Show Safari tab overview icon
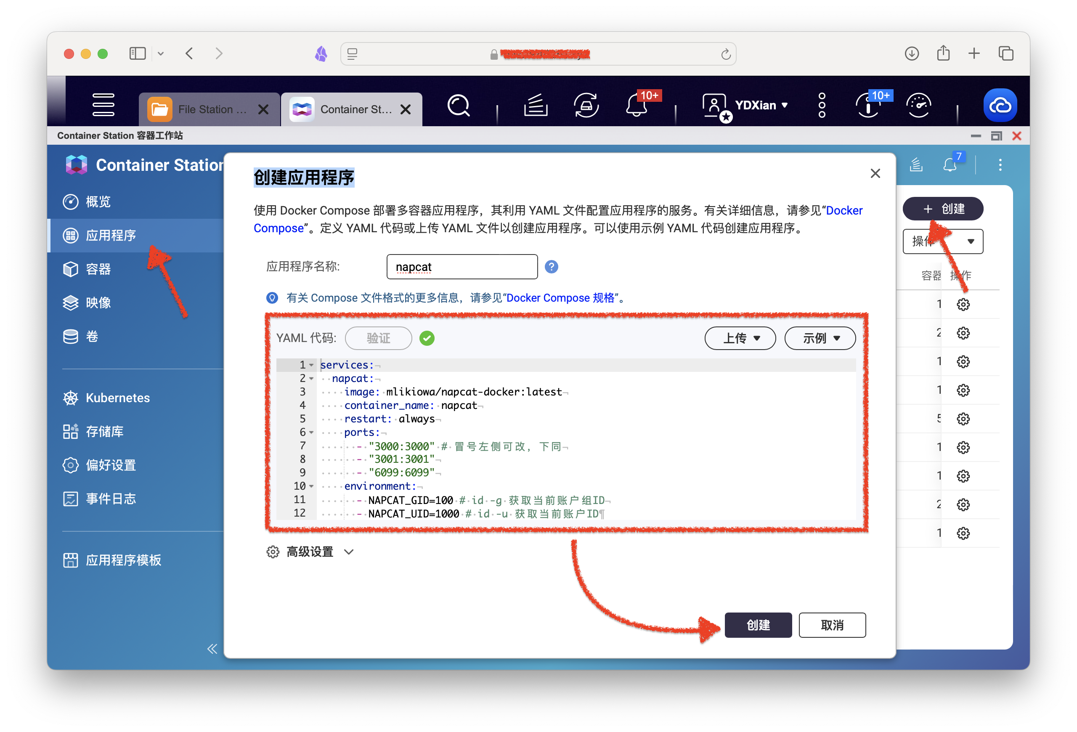 coord(1005,53)
